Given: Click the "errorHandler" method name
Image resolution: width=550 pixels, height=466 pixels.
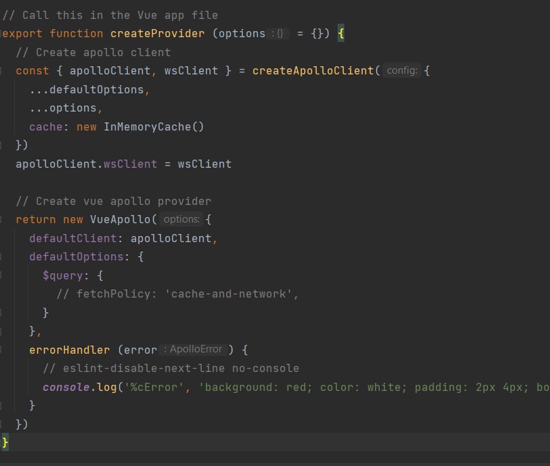Looking at the screenshot, I should point(70,350).
